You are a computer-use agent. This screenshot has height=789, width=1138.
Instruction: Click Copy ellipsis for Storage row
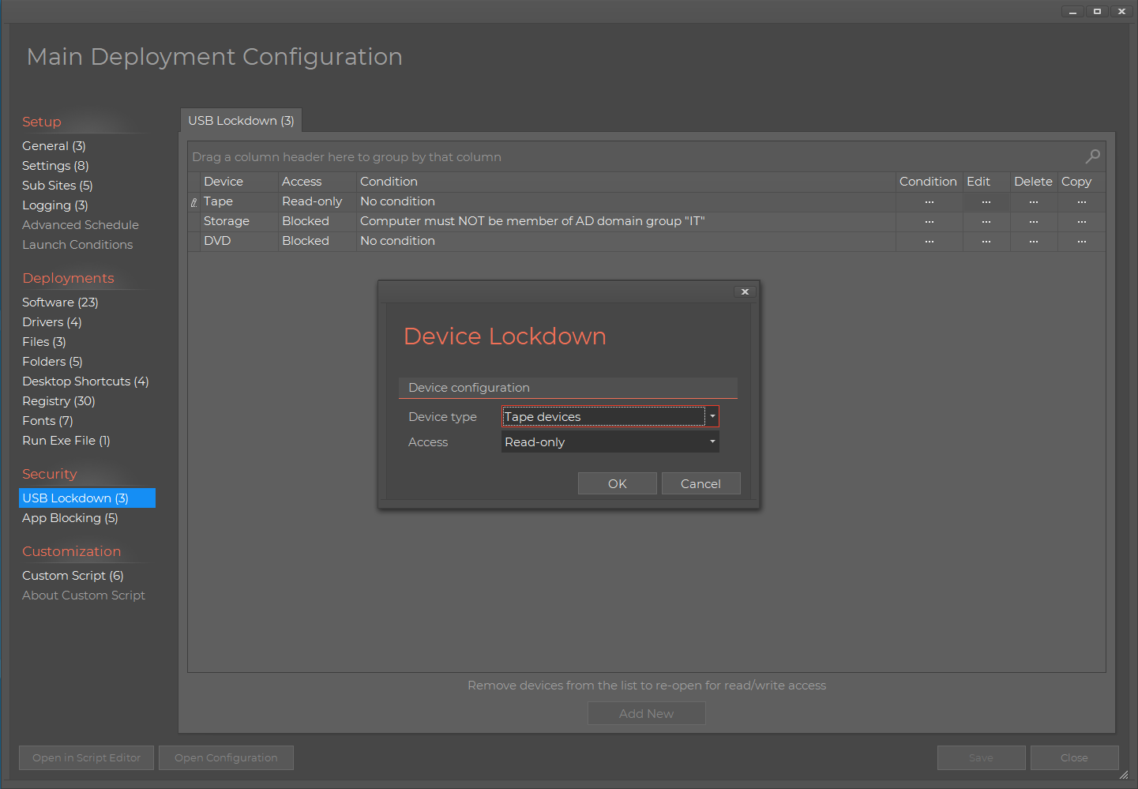click(1082, 221)
